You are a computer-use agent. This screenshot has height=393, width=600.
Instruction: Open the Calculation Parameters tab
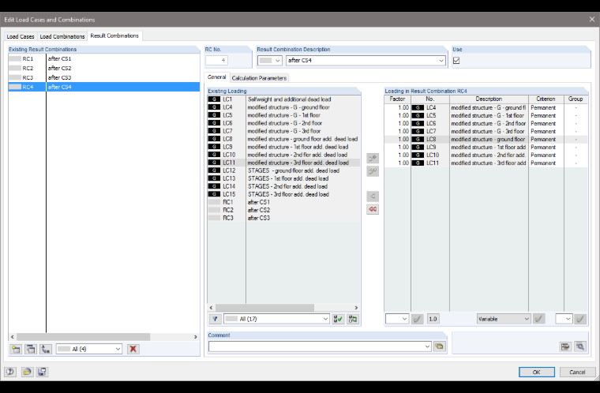coord(259,78)
